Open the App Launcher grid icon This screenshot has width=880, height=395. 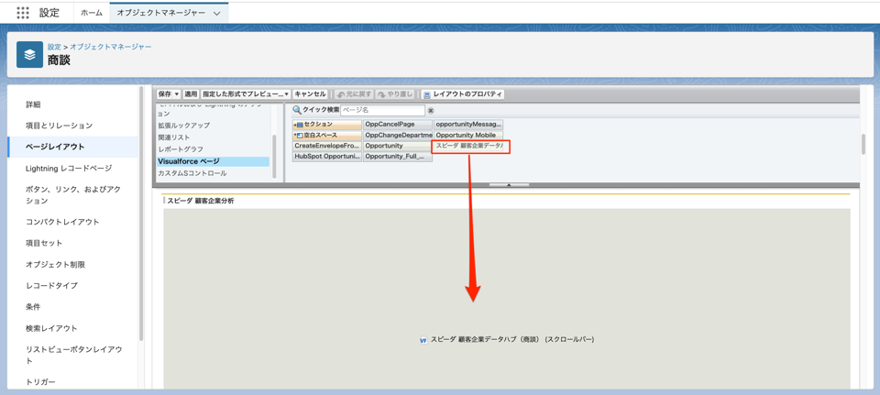coord(23,13)
